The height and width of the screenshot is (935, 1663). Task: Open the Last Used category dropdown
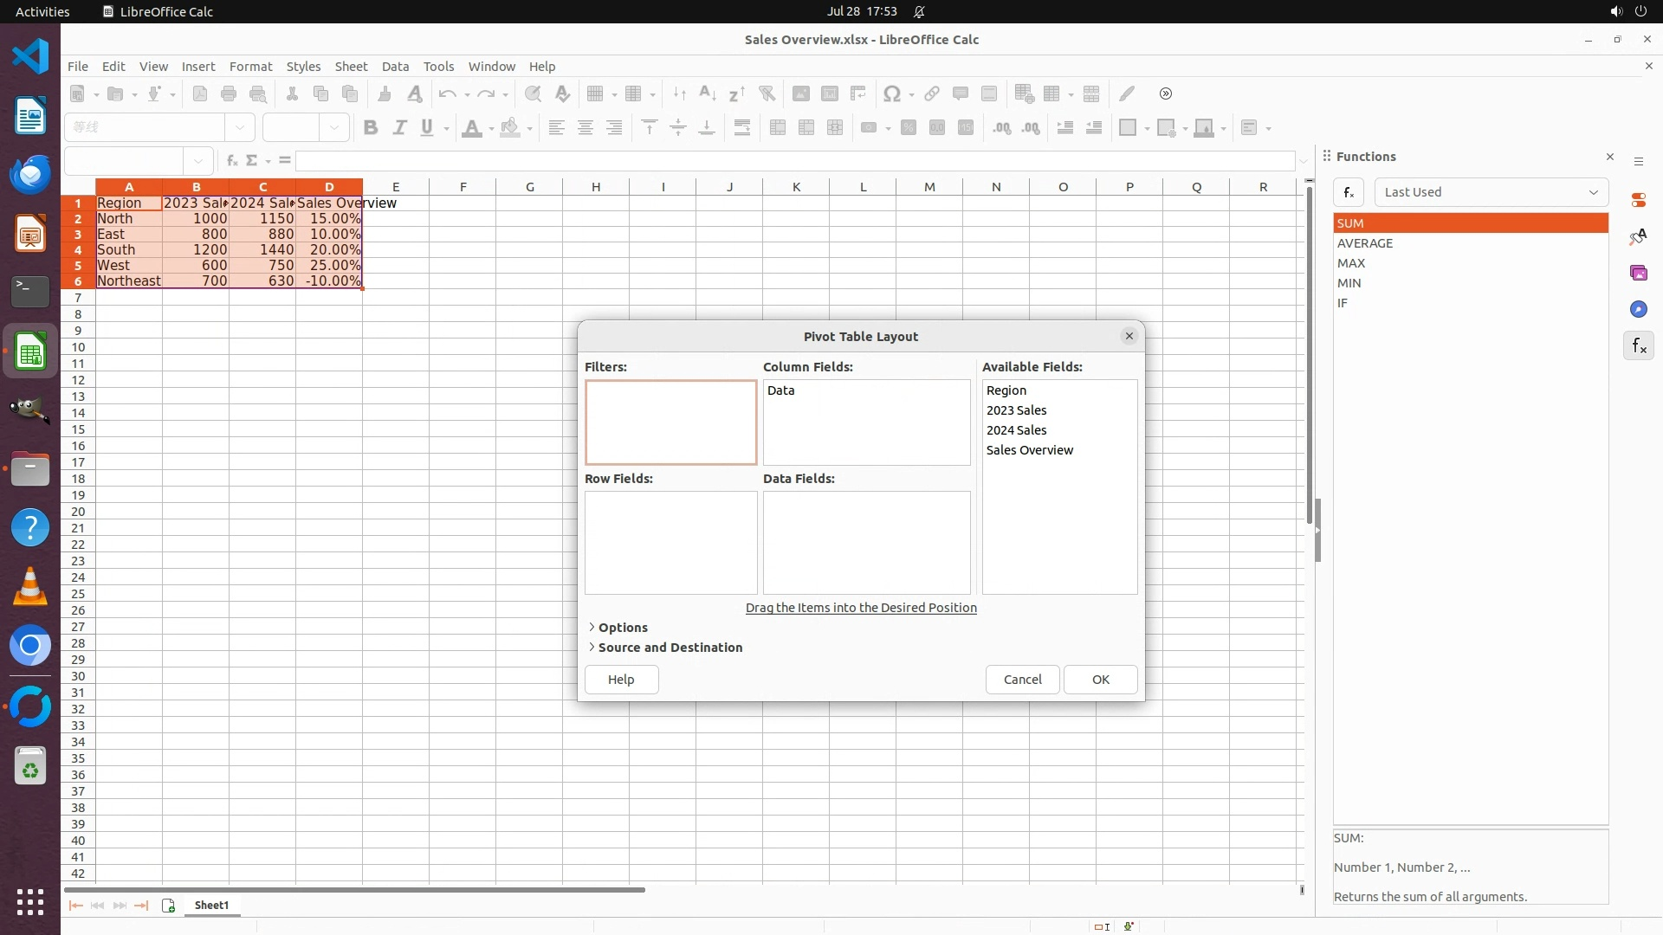tap(1491, 192)
